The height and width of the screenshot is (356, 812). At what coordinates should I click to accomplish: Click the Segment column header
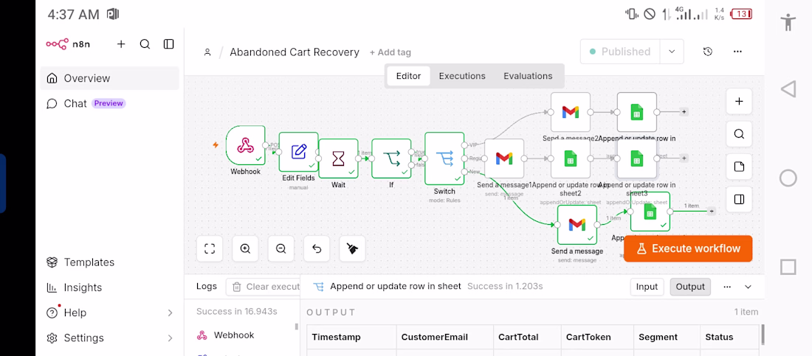point(667,337)
